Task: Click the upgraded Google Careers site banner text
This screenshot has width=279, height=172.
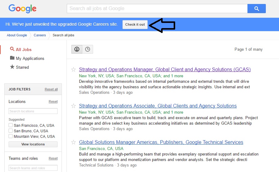Action: [x=62, y=24]
